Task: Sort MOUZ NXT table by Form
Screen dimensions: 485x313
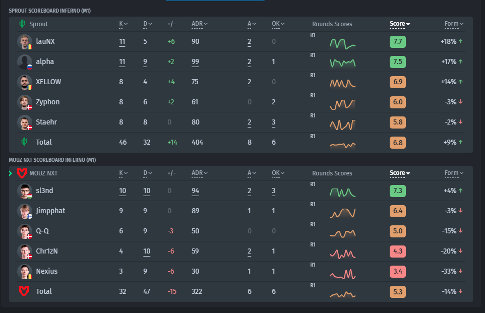Action: click(x=454, y=173)
